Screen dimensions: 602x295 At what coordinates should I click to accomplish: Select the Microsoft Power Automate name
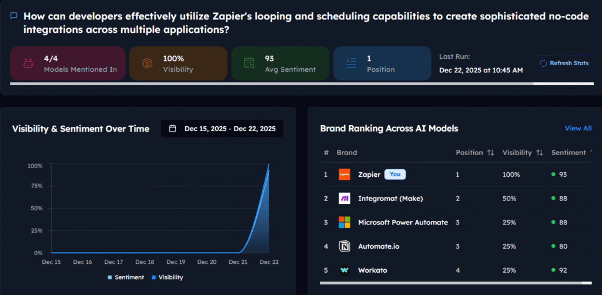(403, 222)
